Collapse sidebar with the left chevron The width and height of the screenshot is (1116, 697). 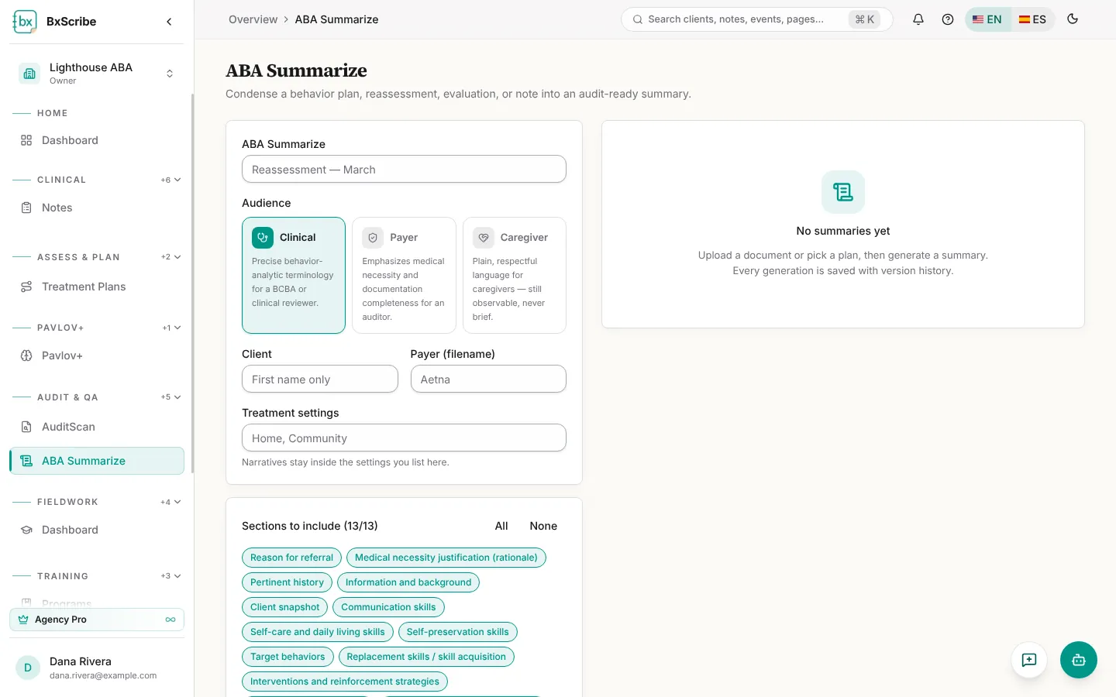point(169,22)
